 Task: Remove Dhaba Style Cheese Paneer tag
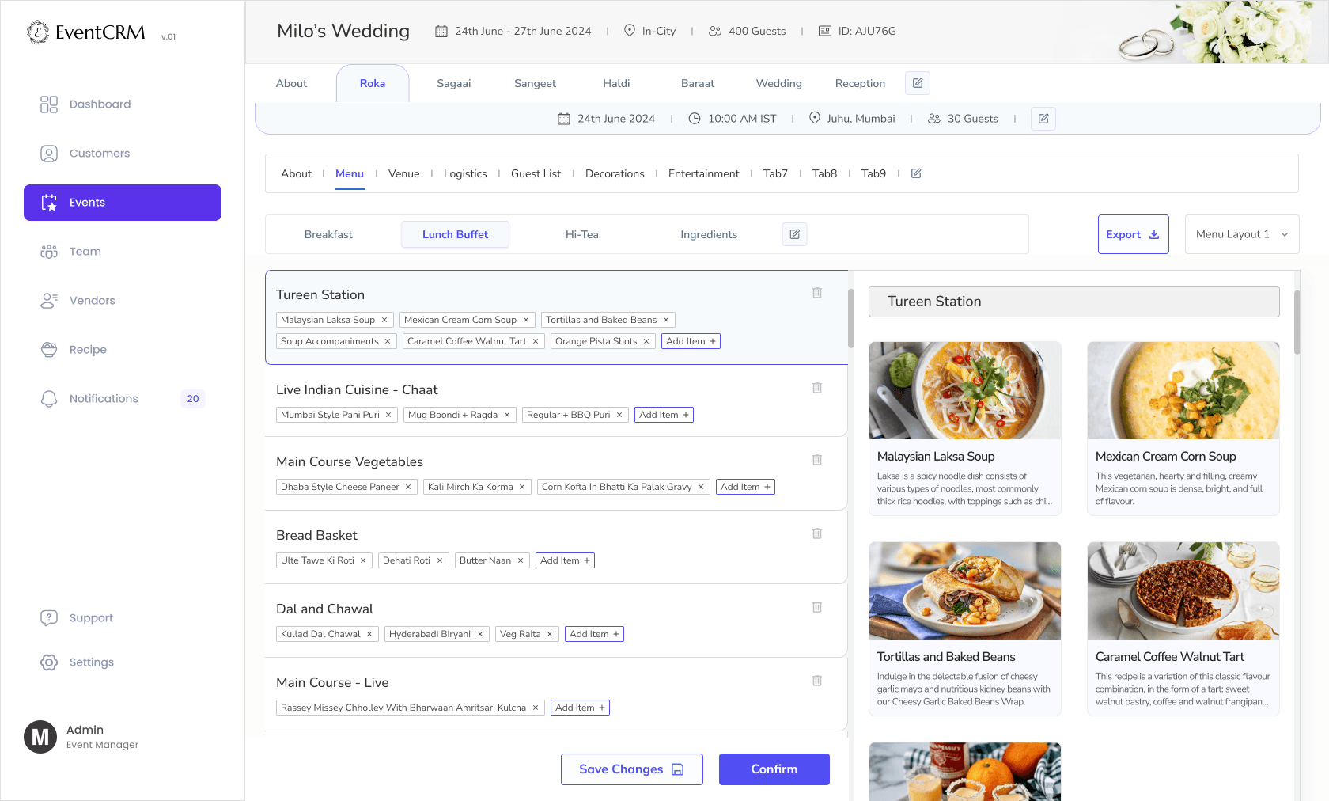408,487
